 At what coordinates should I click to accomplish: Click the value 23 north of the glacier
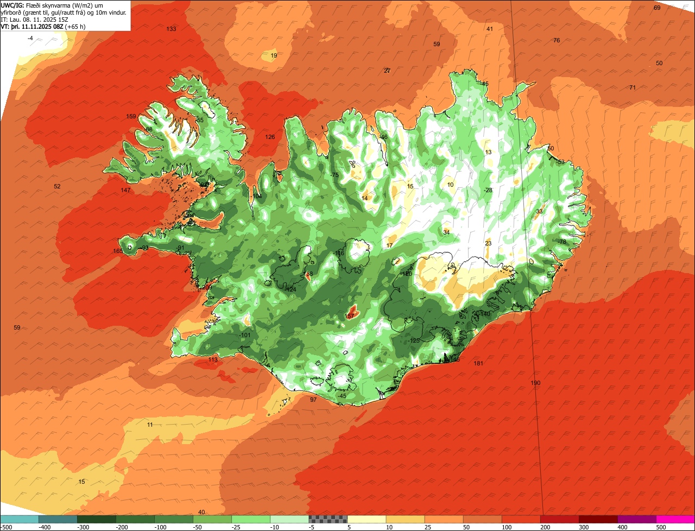pyautogui.click(x=488, y=243)
